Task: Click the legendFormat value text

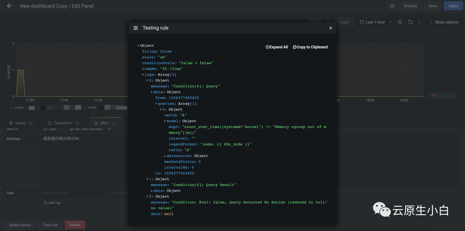Action: pyautogui.click(x=226, y=144)
